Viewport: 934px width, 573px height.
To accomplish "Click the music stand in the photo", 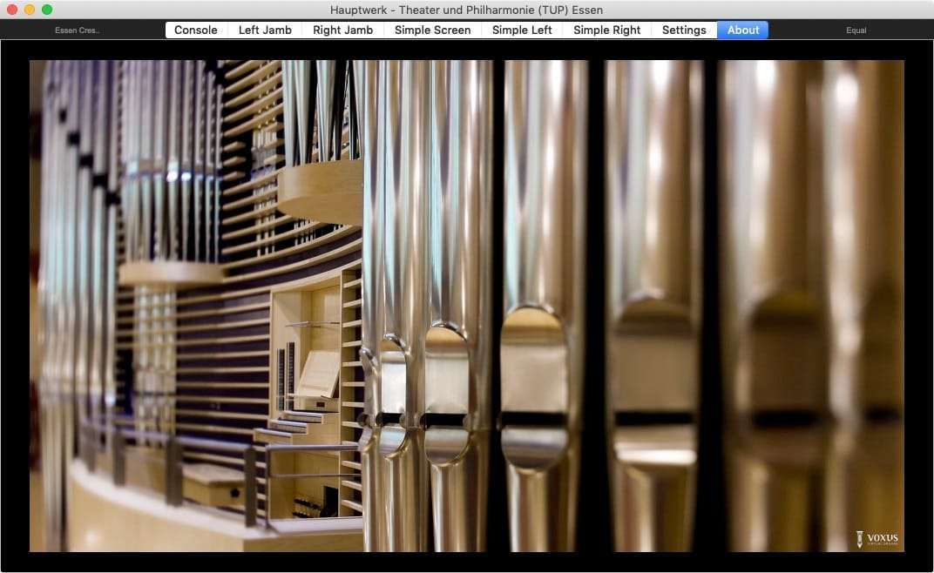I will (x=319, y=373).
